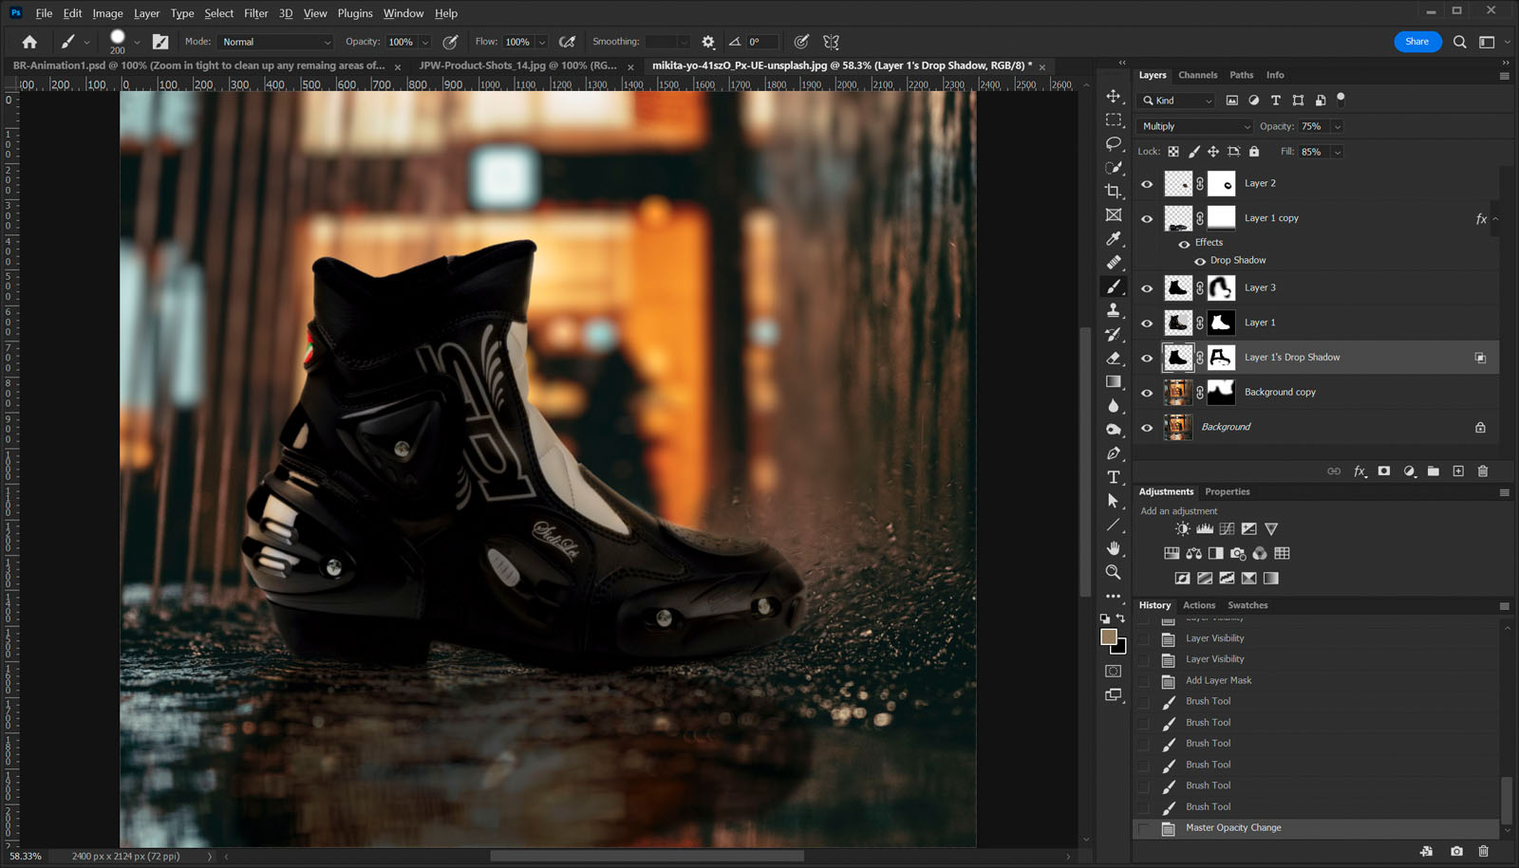Open the Fill 85% dropdown arrow
The width and height of the screenshot is (1519, 868).
pos(1338,152)
